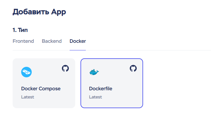Choose the Docker Compose app type card

[44, 83]
